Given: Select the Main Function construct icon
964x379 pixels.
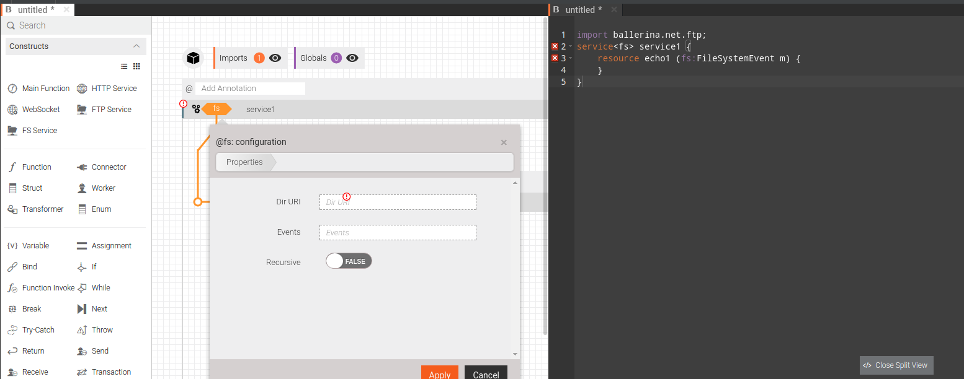Looking at the screenshot, I should tap(12, 89).
